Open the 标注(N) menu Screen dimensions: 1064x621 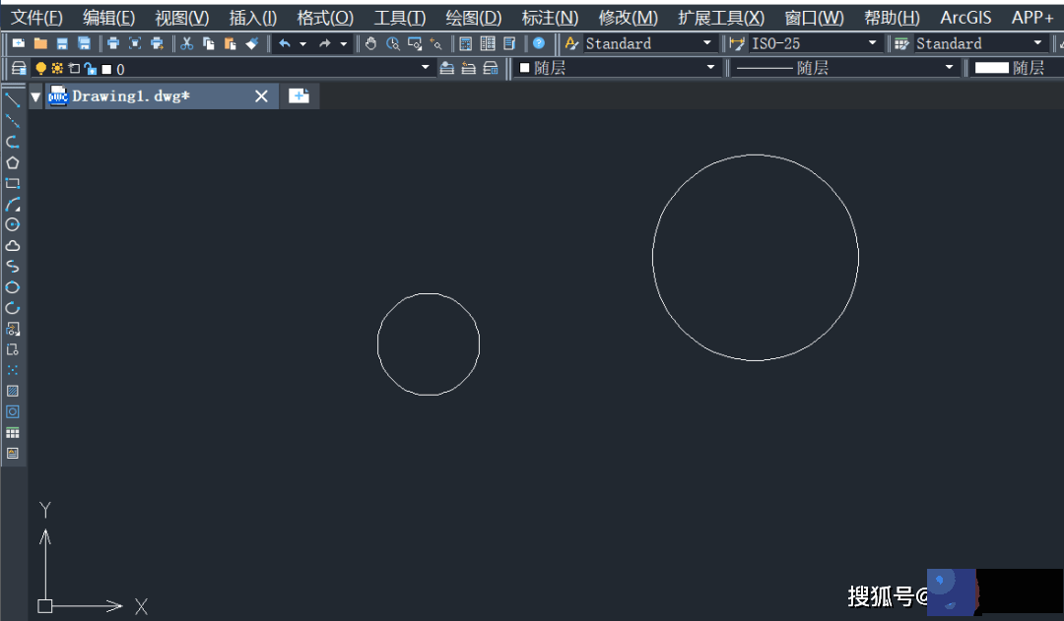550,17
